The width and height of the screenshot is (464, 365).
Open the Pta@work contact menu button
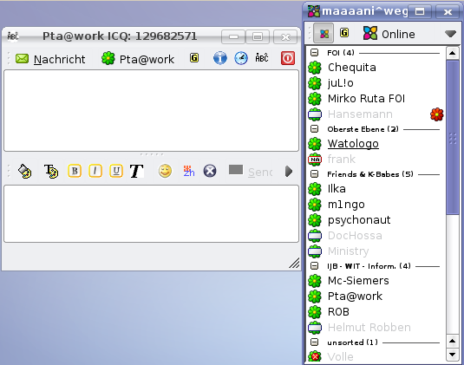tap(138, 59)
